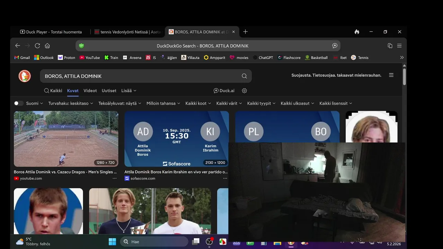Open the Kaikki ulkoasut layout filter
Screen dimensions: 443x249
298,103
